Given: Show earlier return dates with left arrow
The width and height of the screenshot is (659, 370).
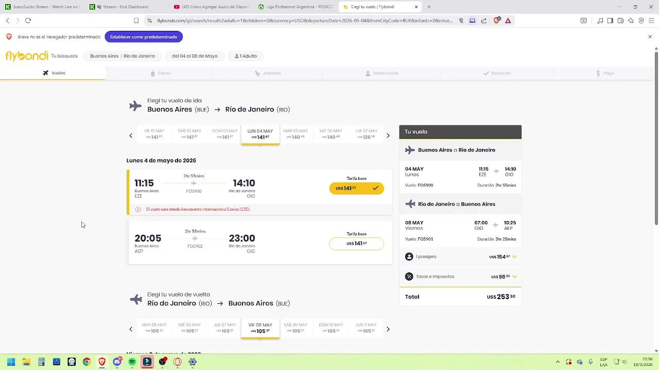Looking at the screenshot, I should tap(131, 329).
